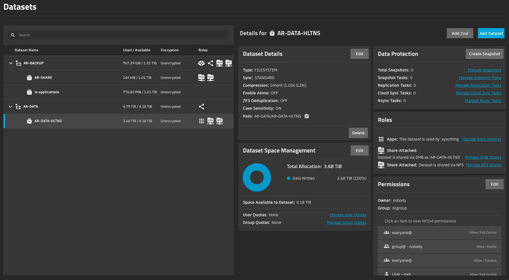Click the Add Dataset button
509x280 pixels.
491,33
